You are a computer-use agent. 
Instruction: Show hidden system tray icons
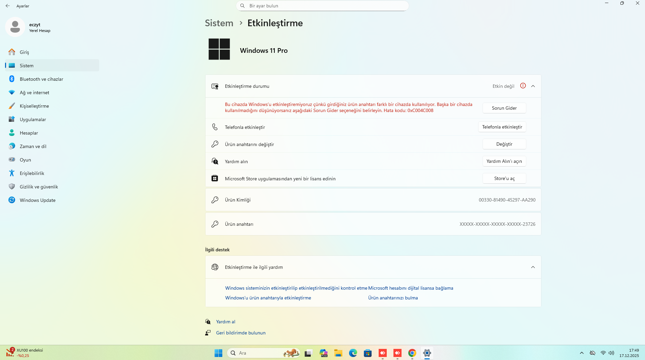point(582,353)
